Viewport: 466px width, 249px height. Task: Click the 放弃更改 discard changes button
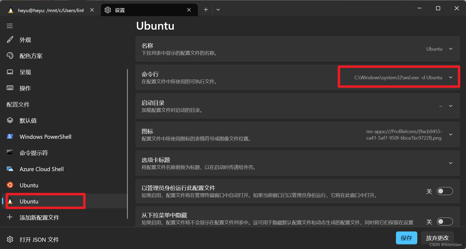(x=437, y=238)
